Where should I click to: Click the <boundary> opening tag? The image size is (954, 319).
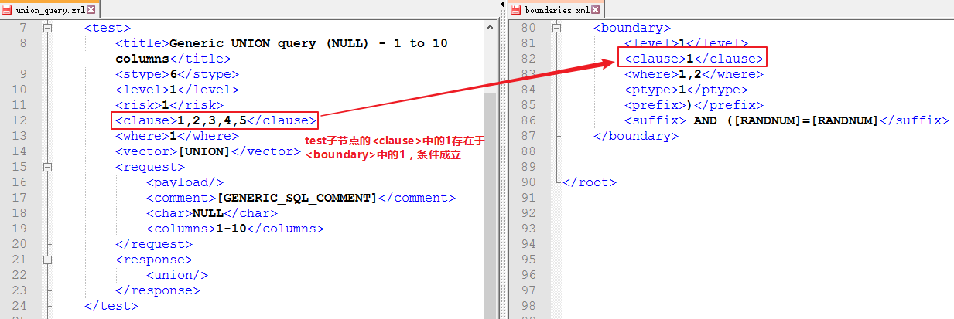[x=632, y=28]
